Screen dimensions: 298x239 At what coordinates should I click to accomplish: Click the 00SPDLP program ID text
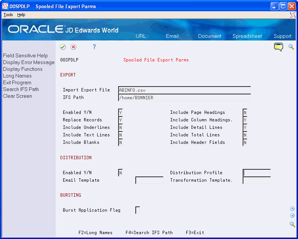(x=69, y=60)
